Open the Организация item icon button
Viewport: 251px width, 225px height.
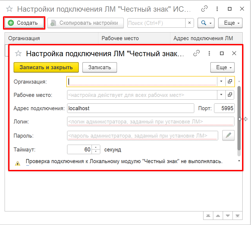230,81
